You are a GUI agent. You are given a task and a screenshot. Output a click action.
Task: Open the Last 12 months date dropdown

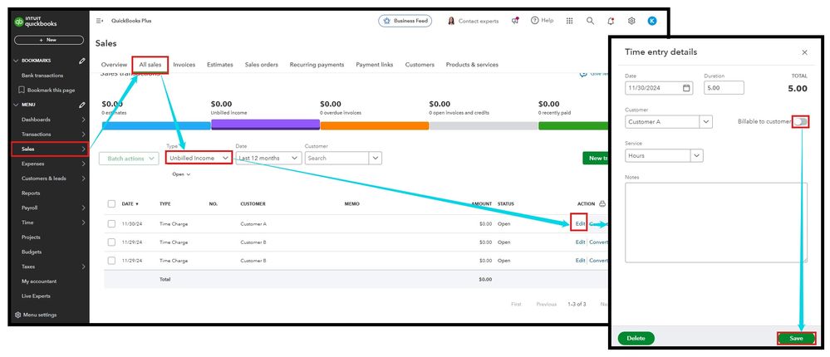269,158
